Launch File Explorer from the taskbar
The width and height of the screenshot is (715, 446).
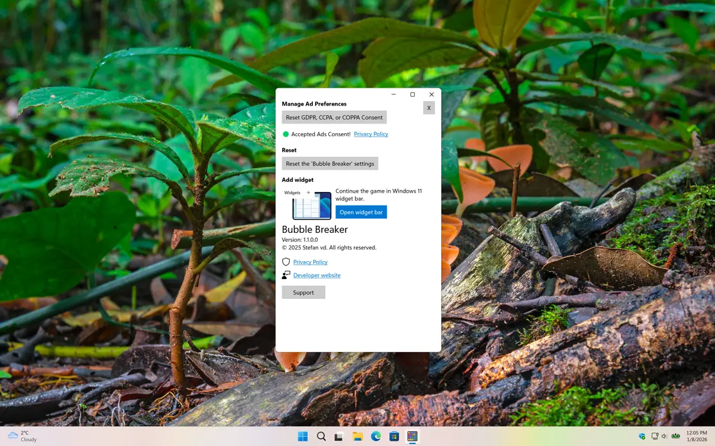[x=357, y=436]
